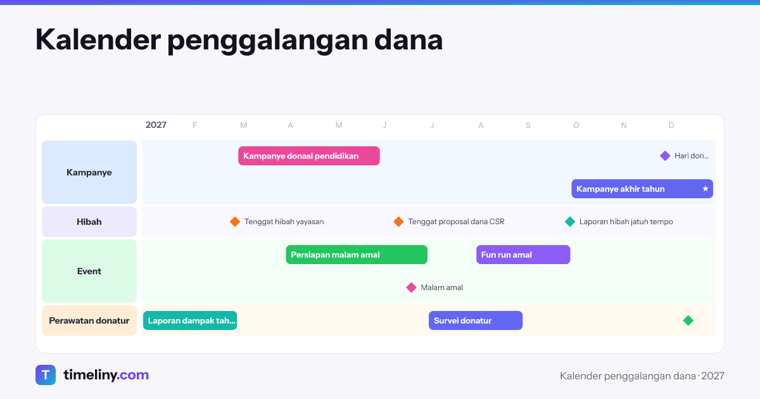Click the Malam amal milestone label
Screen dimensions: 760x399
[441, 288]
